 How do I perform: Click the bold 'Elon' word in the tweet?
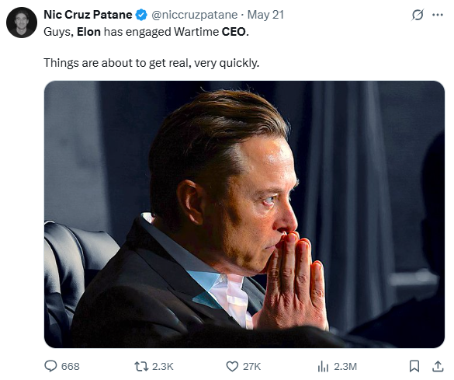pos(89,32)
